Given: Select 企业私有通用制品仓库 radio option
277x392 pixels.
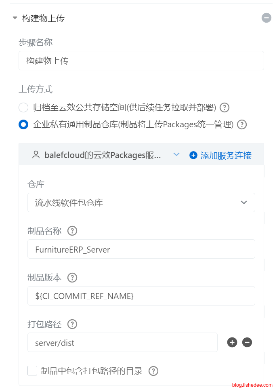Looking at the screenshot, I should coord(23,124).
